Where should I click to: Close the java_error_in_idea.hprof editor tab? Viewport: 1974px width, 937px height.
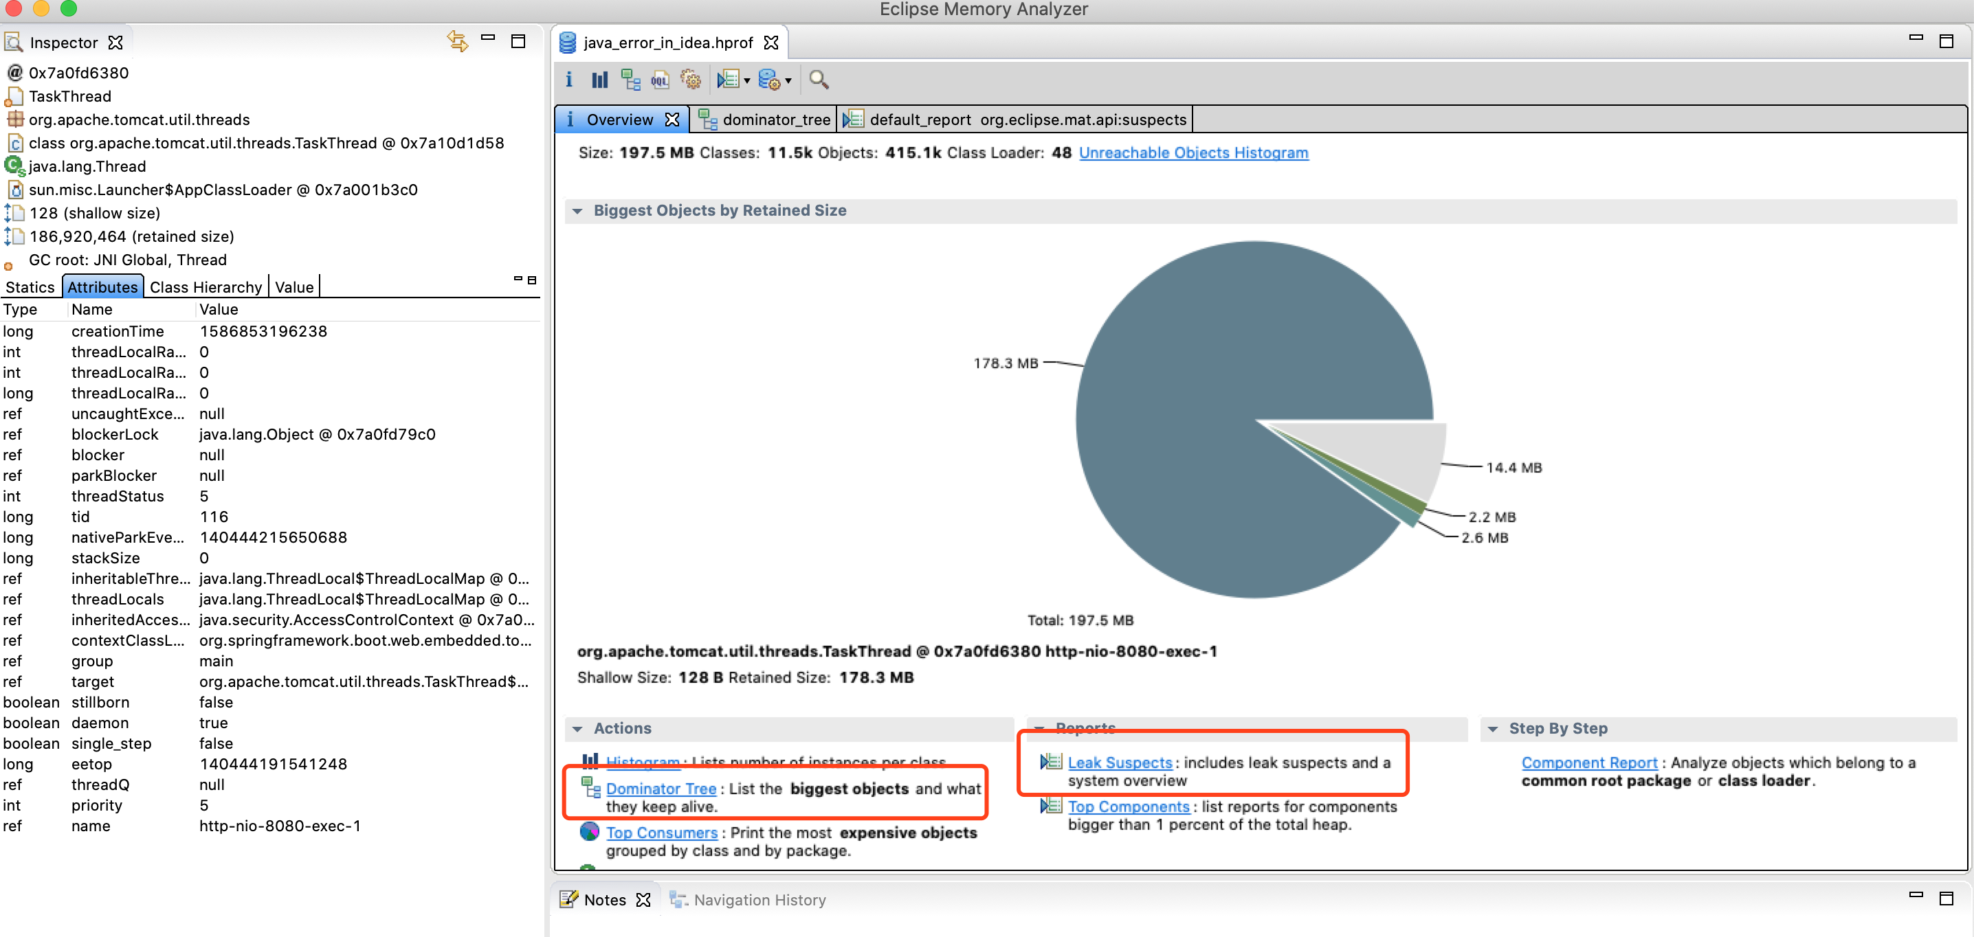click(x=772, y=43)
